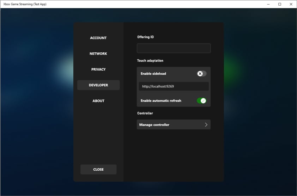Screen dimensions: 297x196
Task: Focus the Offering ID input field
Action: 174,48
